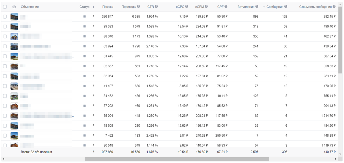Check the box for the 326 847 impressions row

[5, 17]
